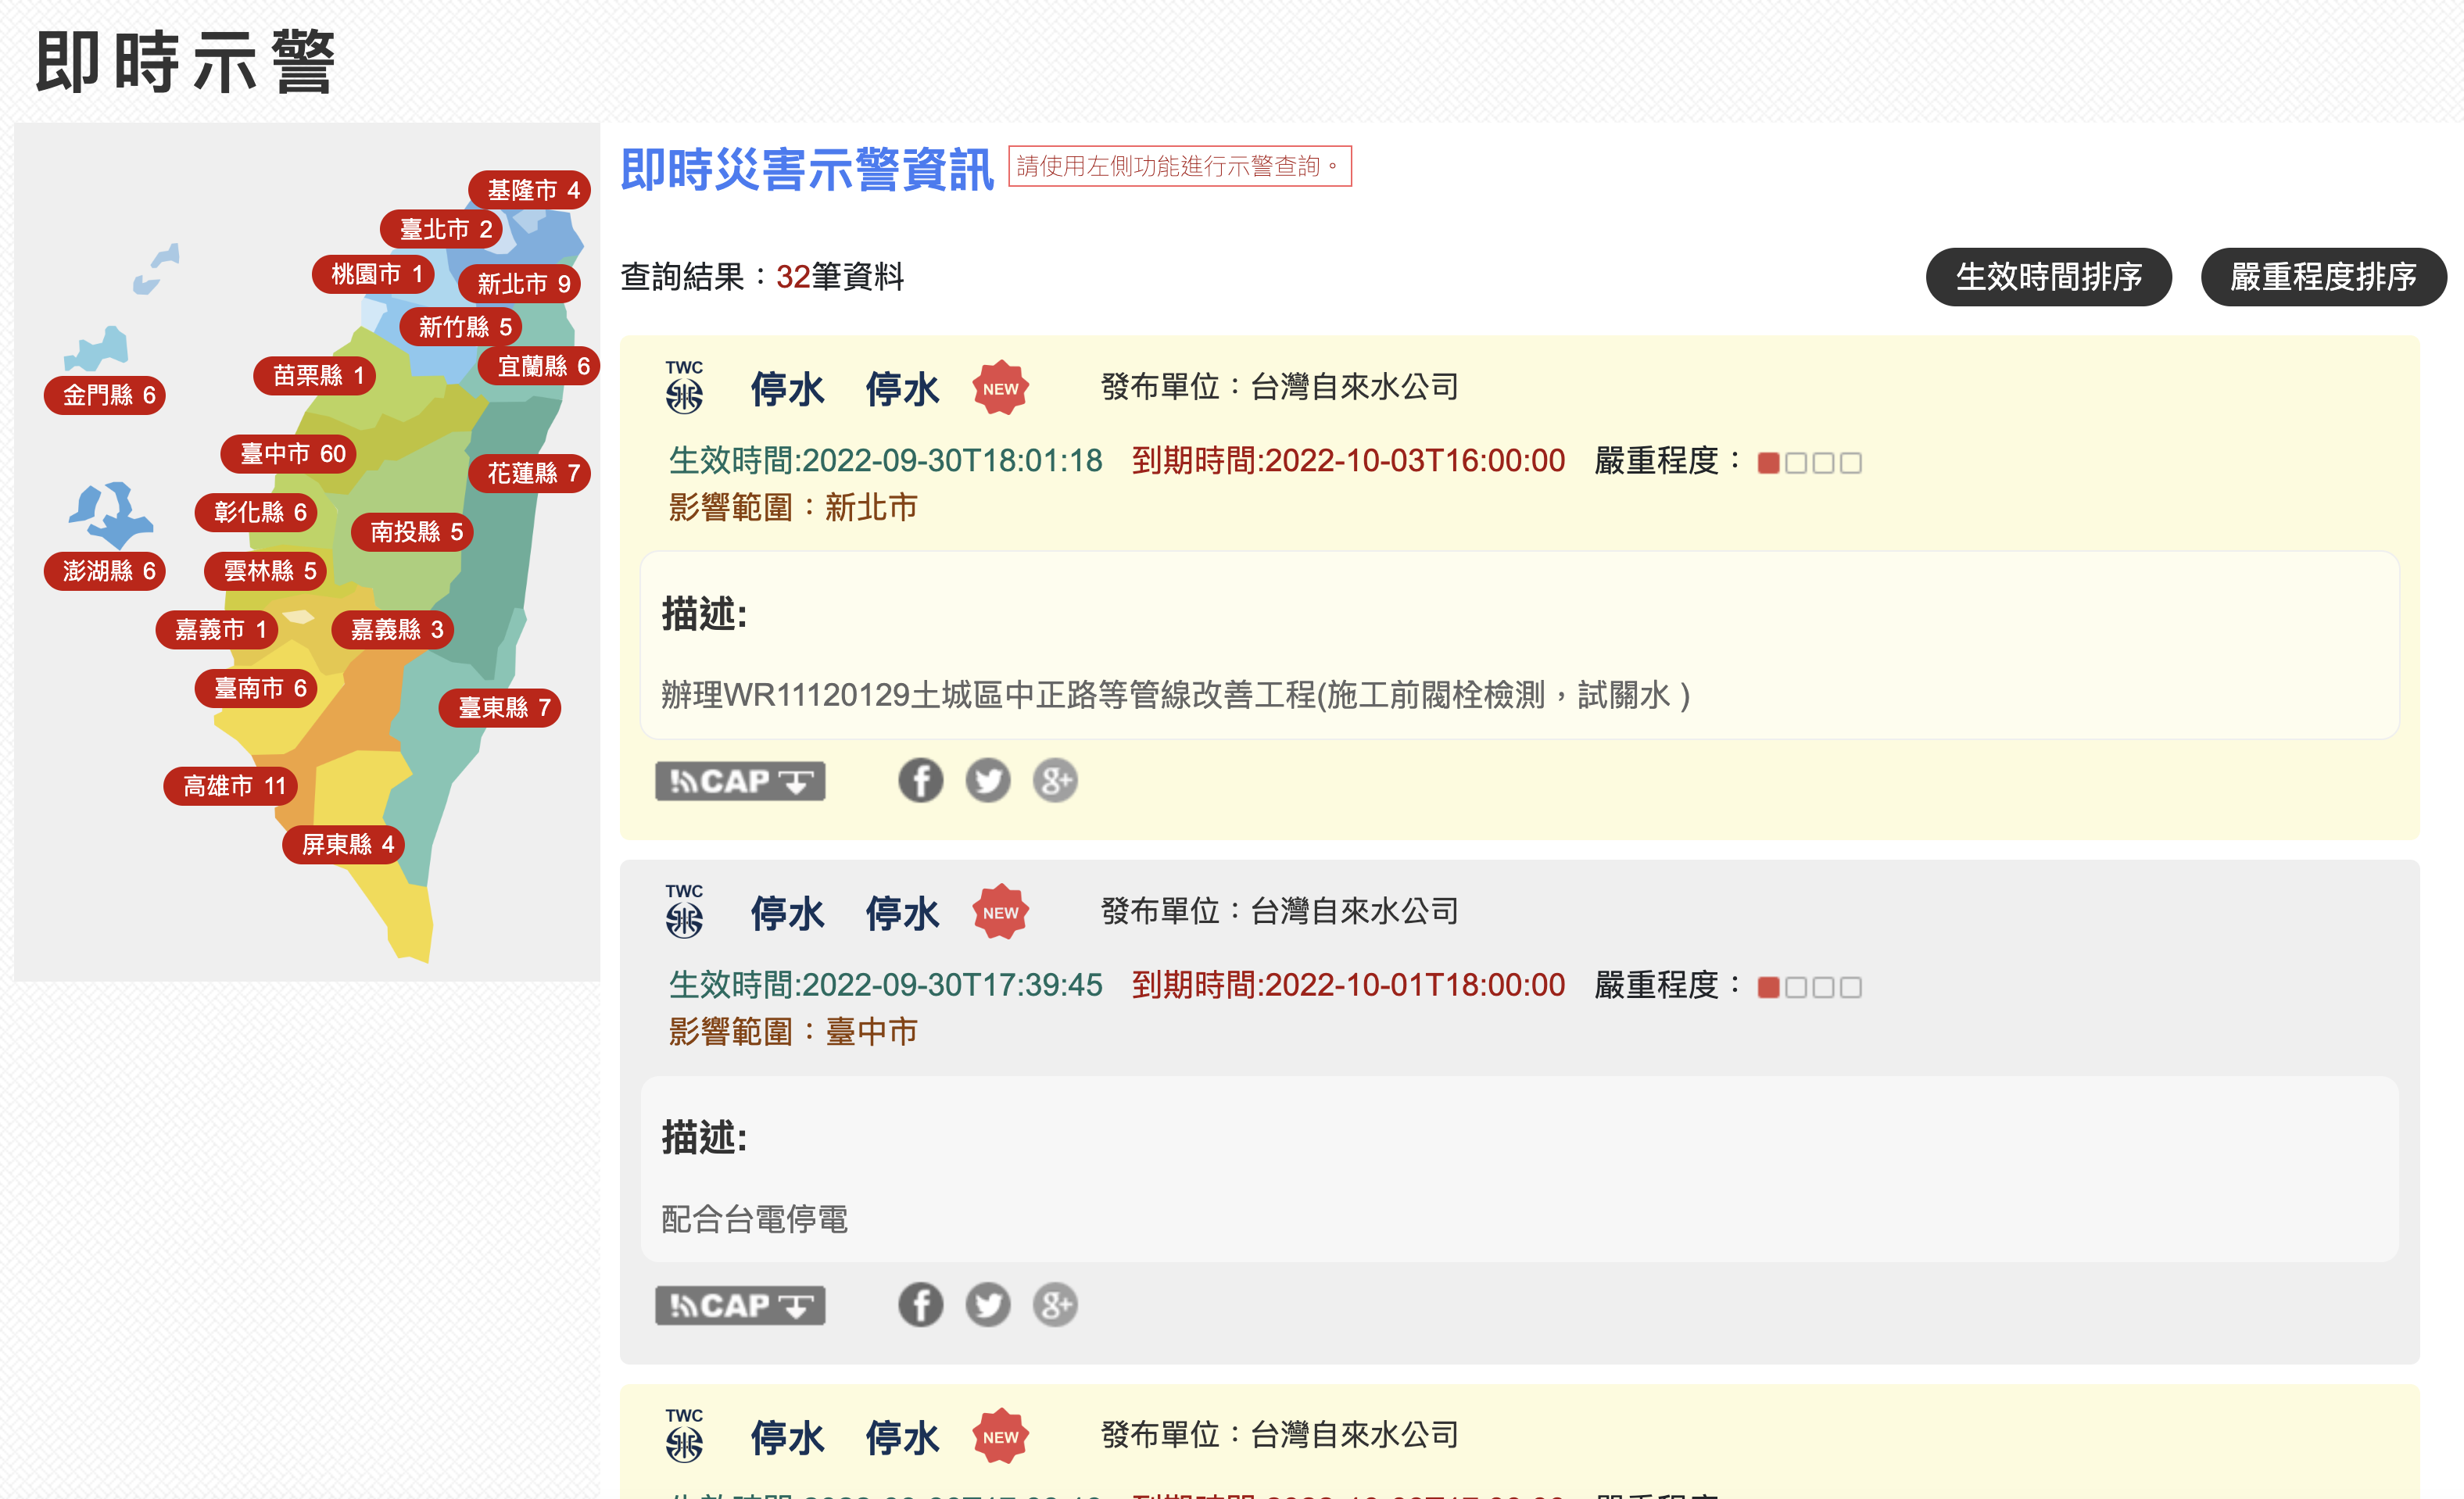Sort results by 嚴重程度排序
The image size is (2464, 1499).
[x=2322, y=277]
